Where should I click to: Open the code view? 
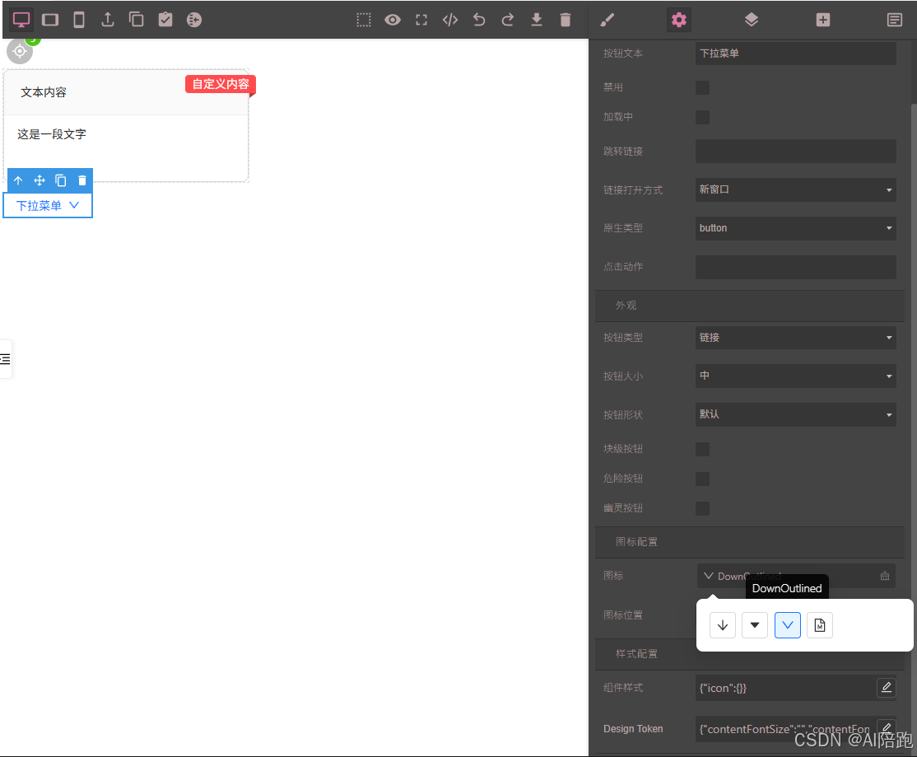449,20
